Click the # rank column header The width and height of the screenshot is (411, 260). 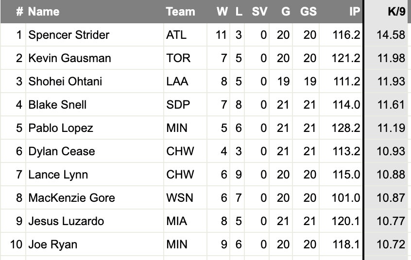[19, 12]
